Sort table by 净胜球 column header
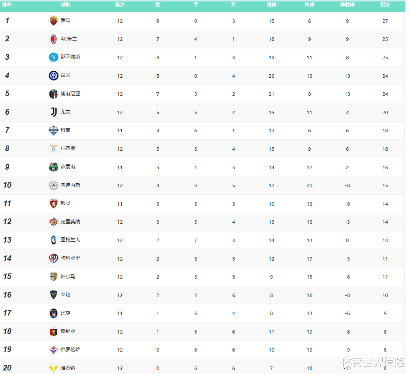The height and width of the screenshot is (374, 410). [x=347, y=4]
